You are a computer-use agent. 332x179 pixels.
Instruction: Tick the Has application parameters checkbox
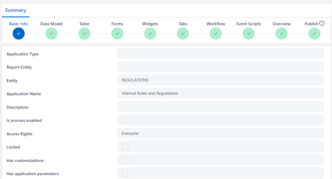(x=125, y=174)
